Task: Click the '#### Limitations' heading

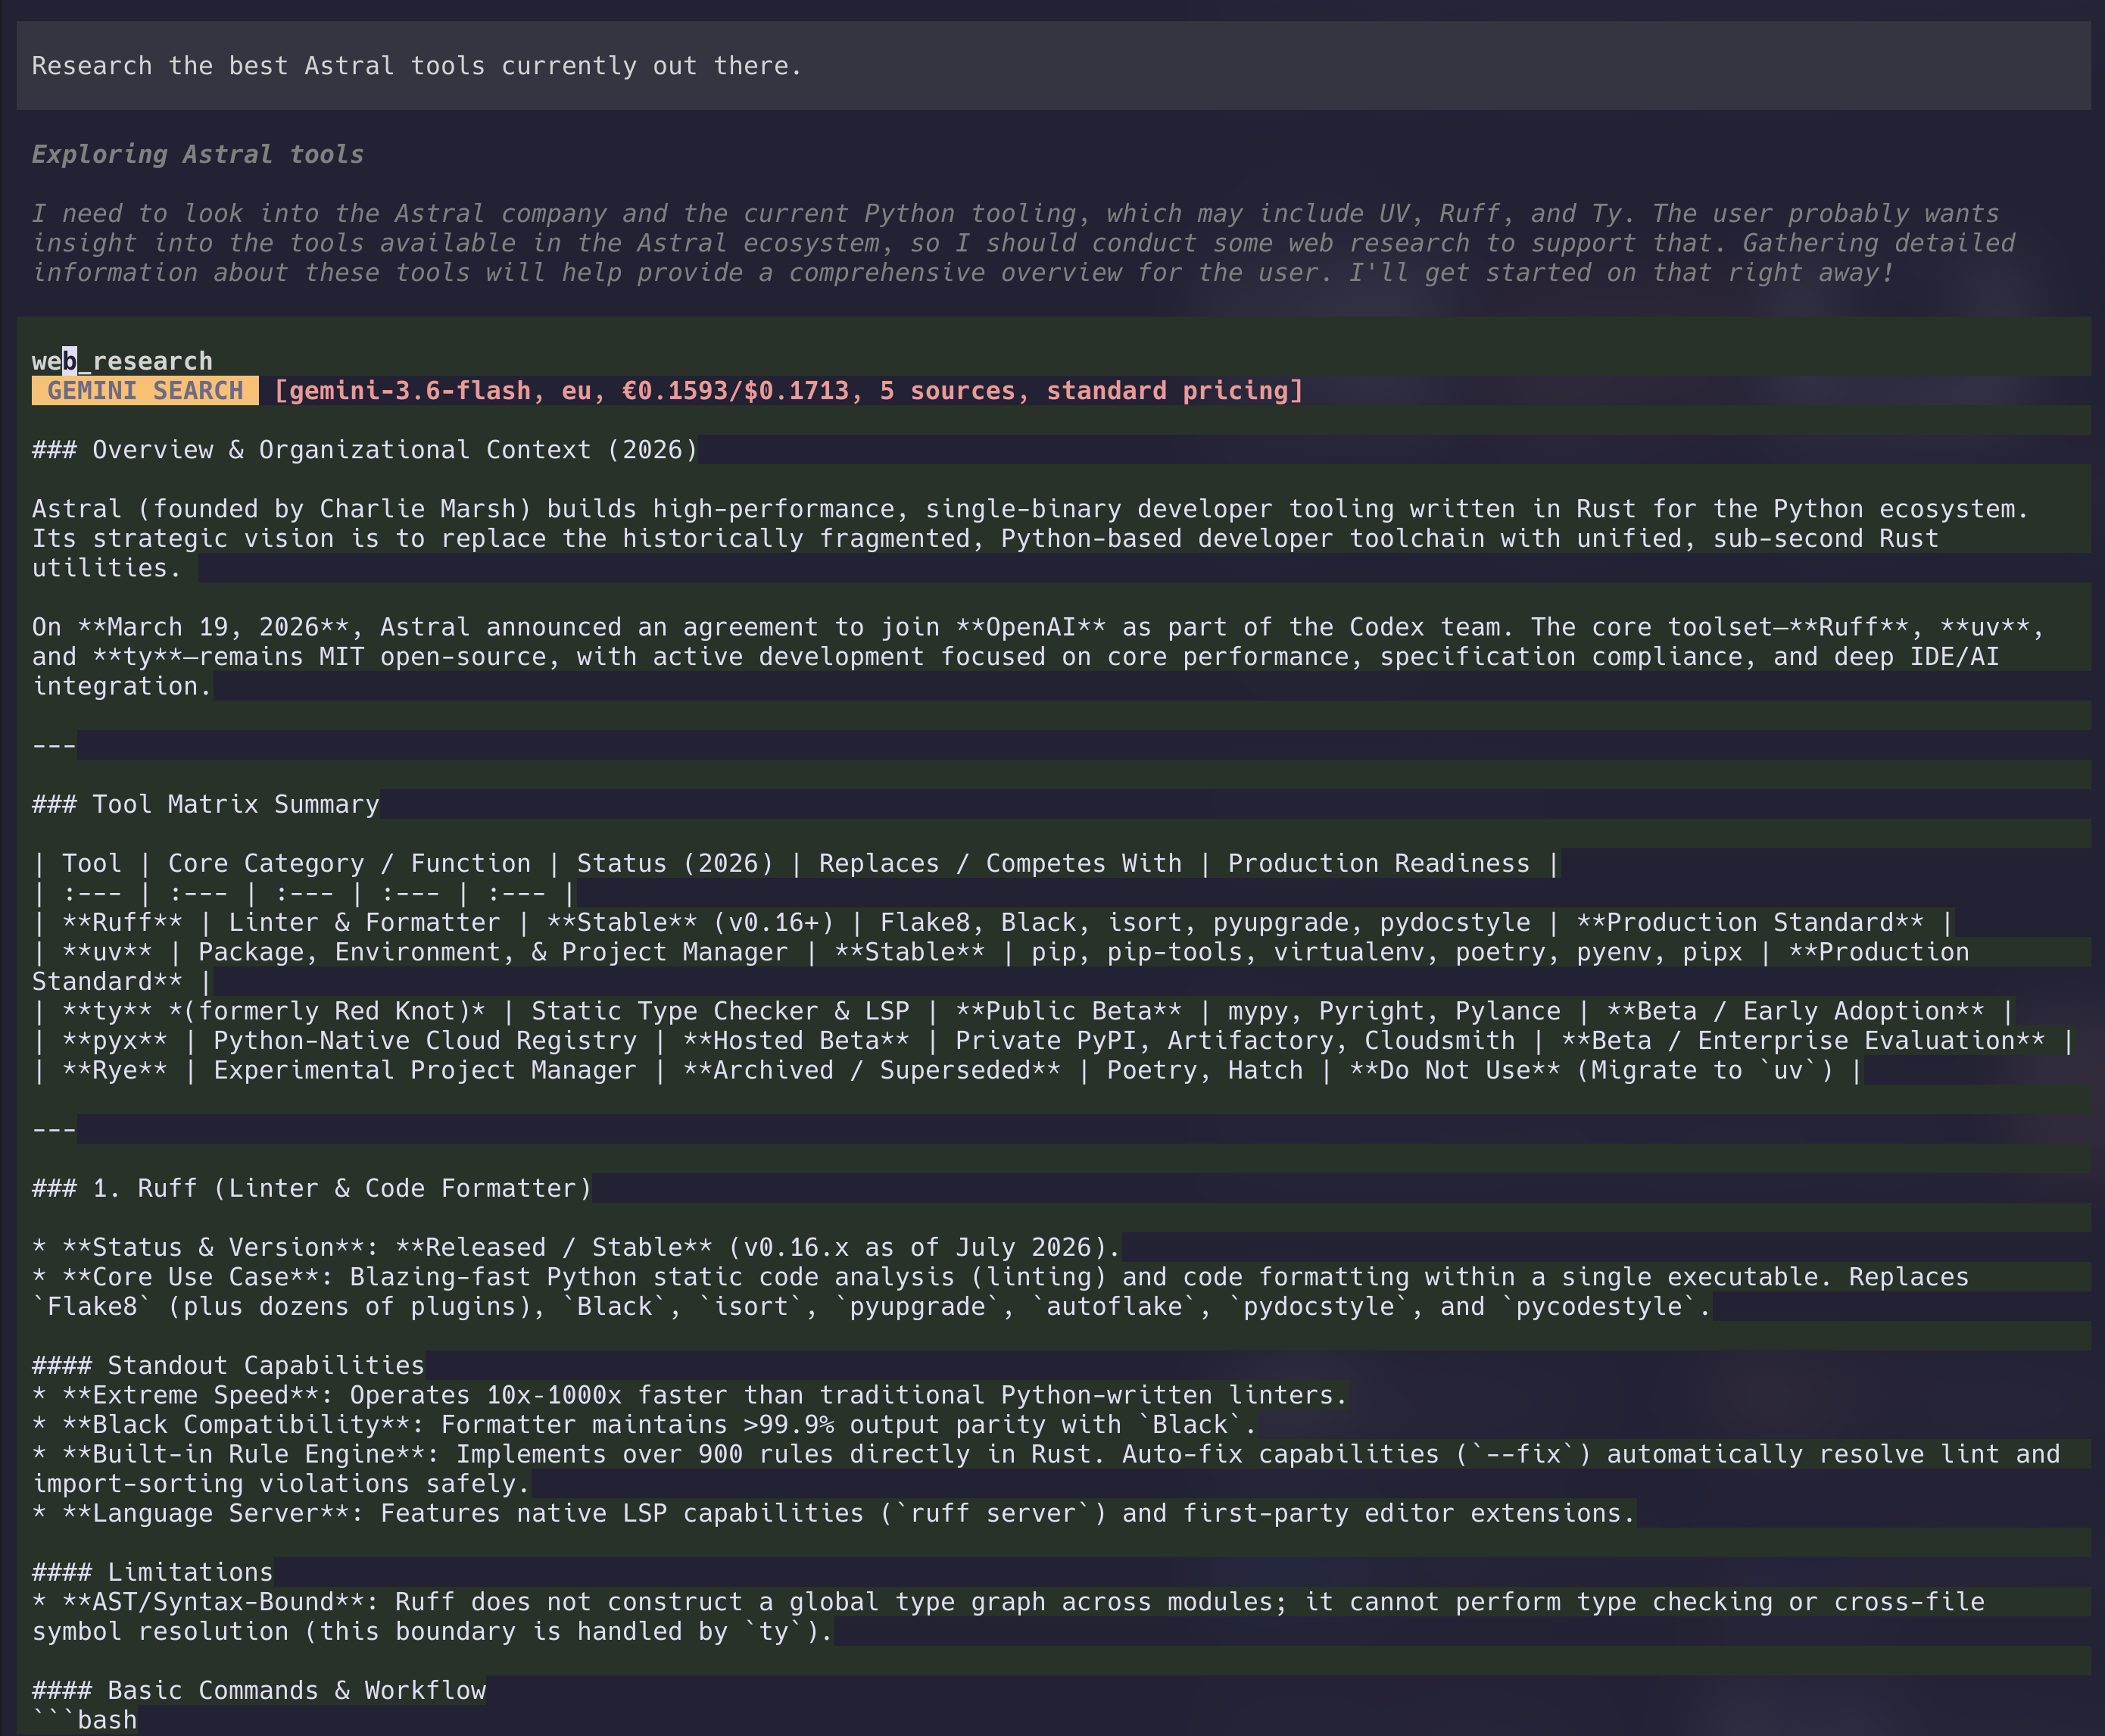Action: tap(153, 1573)
